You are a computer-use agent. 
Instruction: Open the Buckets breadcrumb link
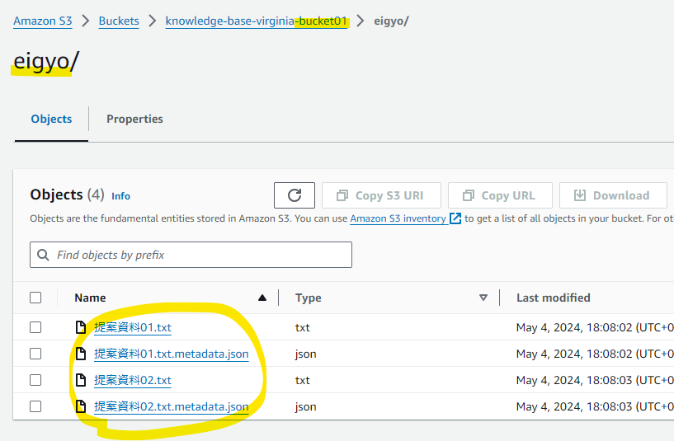tap(119, 21)
